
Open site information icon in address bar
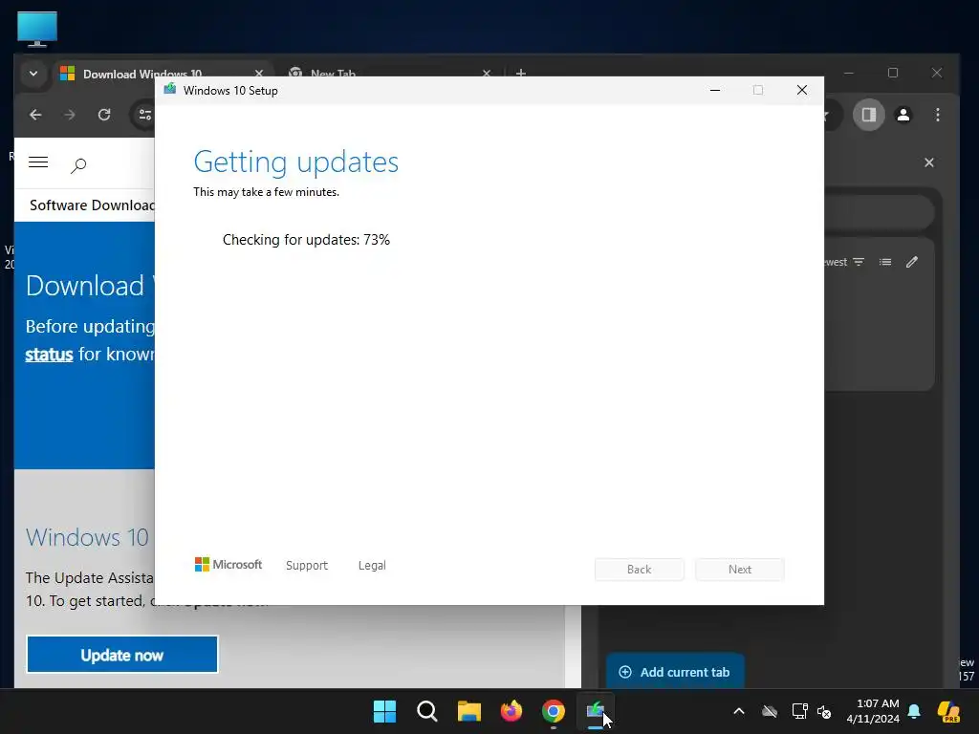145,115
